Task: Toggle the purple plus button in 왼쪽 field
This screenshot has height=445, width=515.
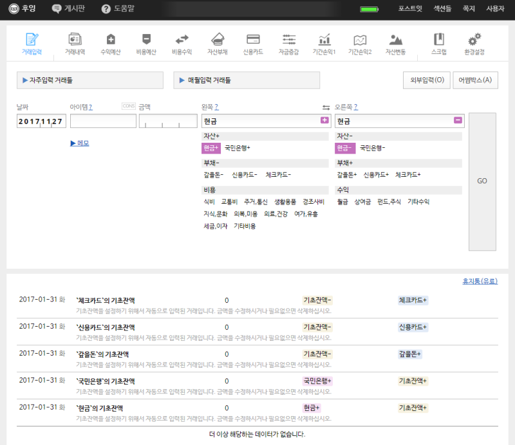Action: coord(324,120)
